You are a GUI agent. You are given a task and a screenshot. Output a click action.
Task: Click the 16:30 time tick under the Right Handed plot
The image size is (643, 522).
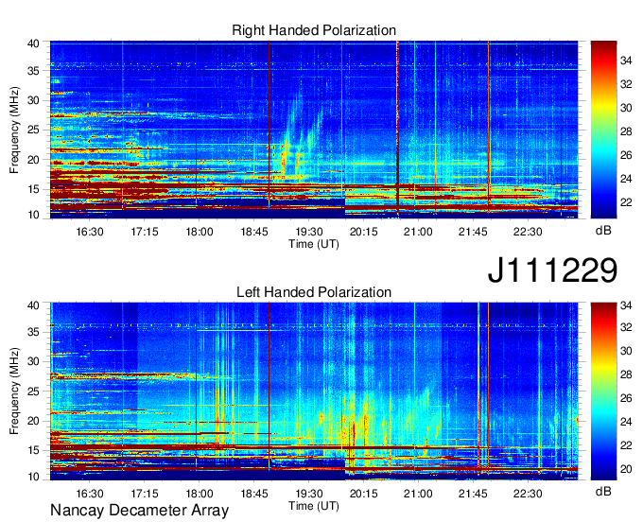(x=90, y=232)
